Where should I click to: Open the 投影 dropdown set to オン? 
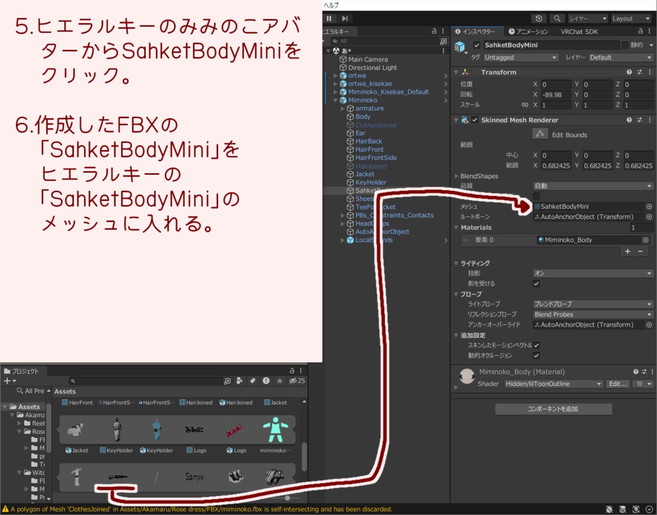[x=593, y=273]
